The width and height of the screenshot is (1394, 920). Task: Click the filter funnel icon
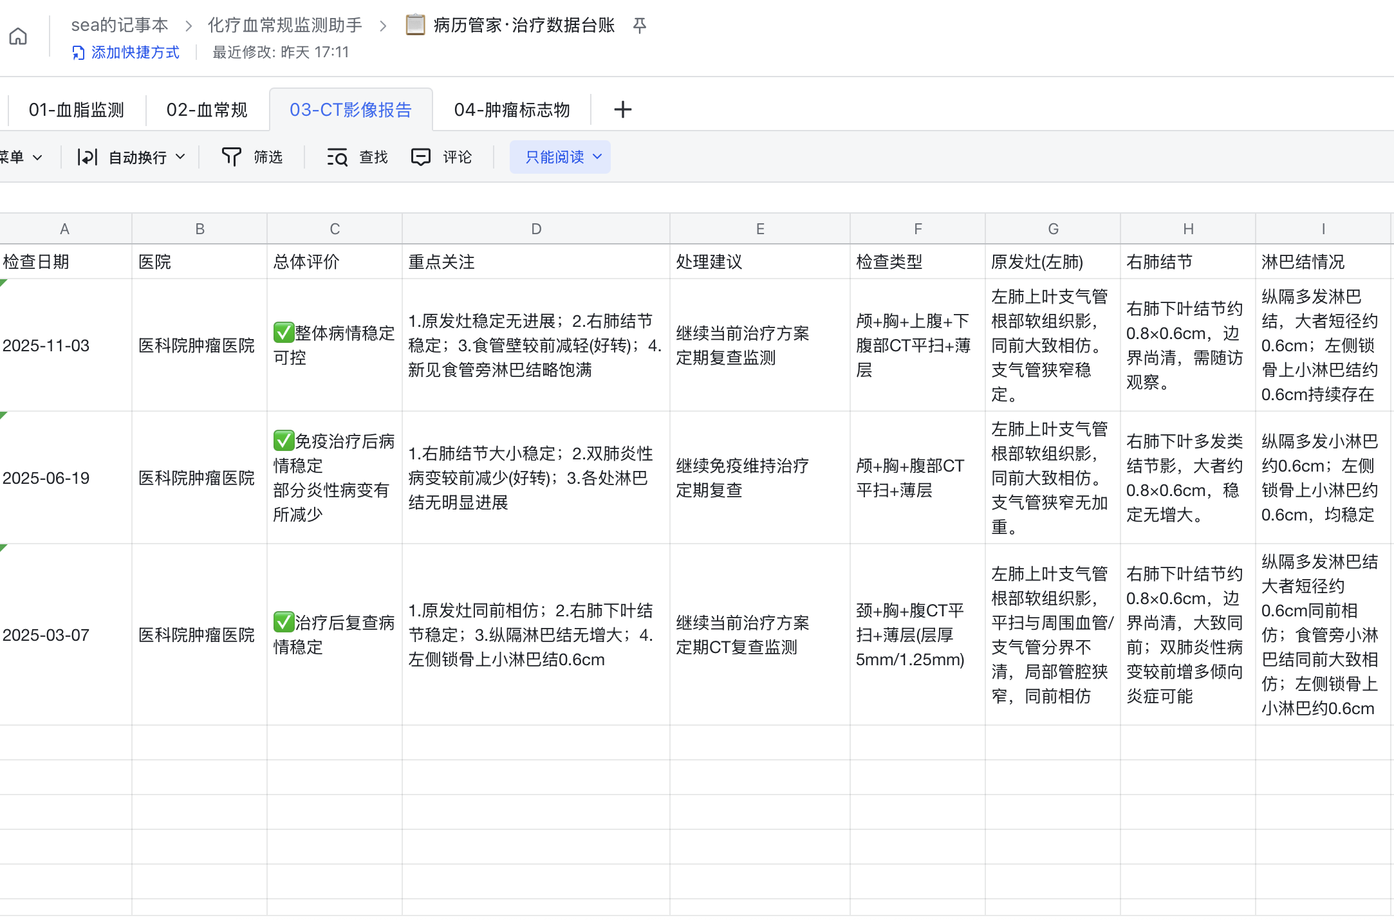[x=231, y=157]
